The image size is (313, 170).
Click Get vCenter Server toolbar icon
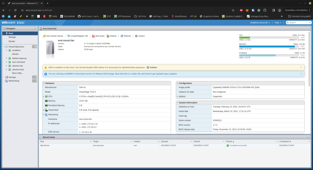[44, 36]
